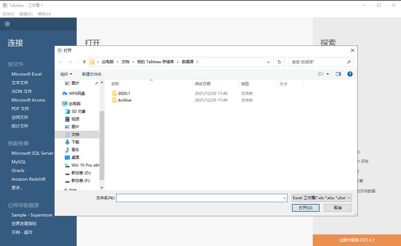Go up one folder level arrow
Image resolution: width=401 pixels, height=246 pixels.
pyautogui.click(x=84, y=62)
